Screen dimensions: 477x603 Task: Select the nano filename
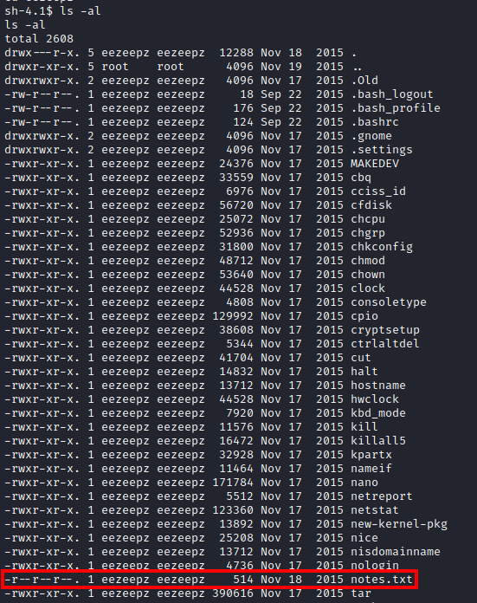tap(364, 483)
